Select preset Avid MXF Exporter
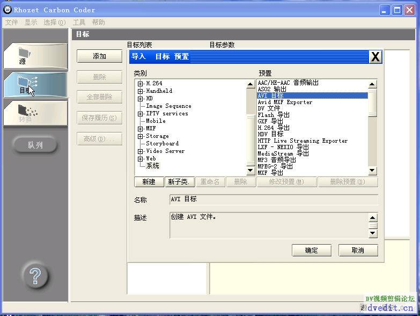Screen dimensions: 420x316 click(285, 102)
